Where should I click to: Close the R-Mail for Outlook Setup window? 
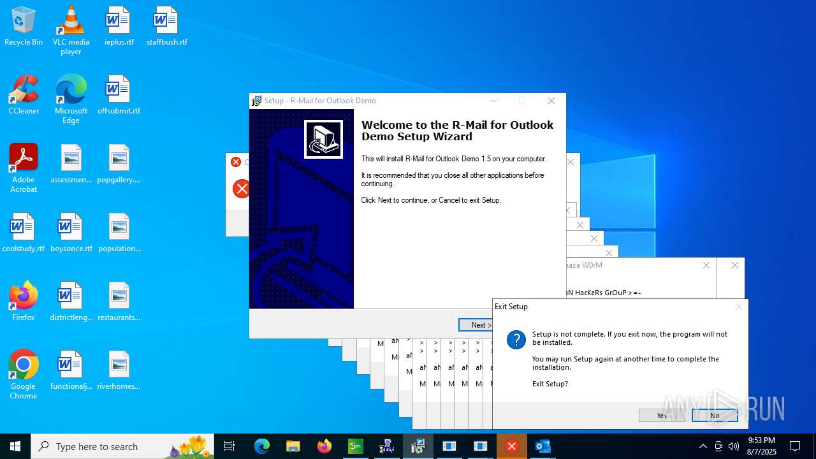pos(551,101)
